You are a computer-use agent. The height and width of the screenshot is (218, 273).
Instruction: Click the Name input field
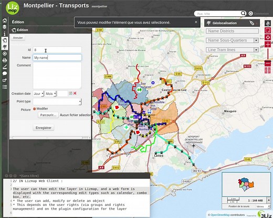click(57, 58)
